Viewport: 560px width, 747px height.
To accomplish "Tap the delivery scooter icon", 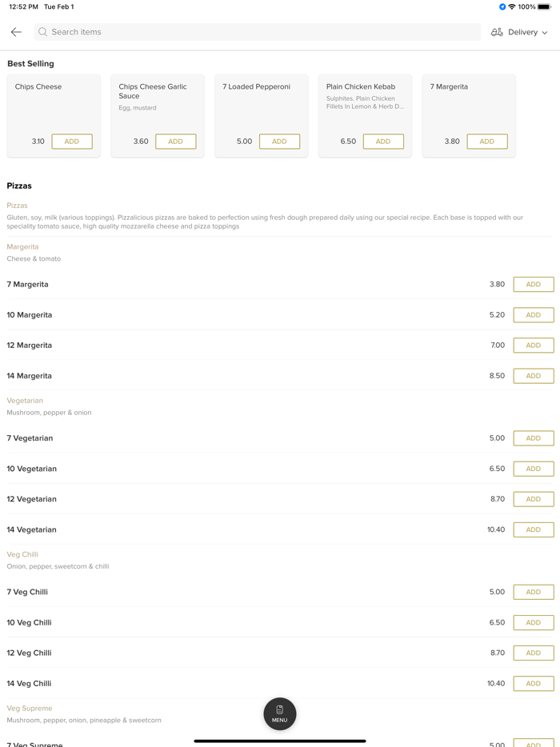I will pyautogui.click(x=497, y=32).
